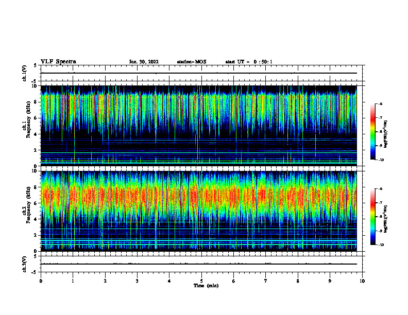Click the ch.1 frequency tick label "4"

click(36, 134)
